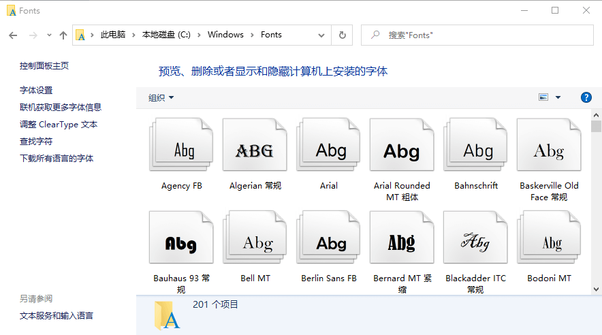Go up one folder level arrow
This screenshot has width=602, height=335.
pos(63,35)
